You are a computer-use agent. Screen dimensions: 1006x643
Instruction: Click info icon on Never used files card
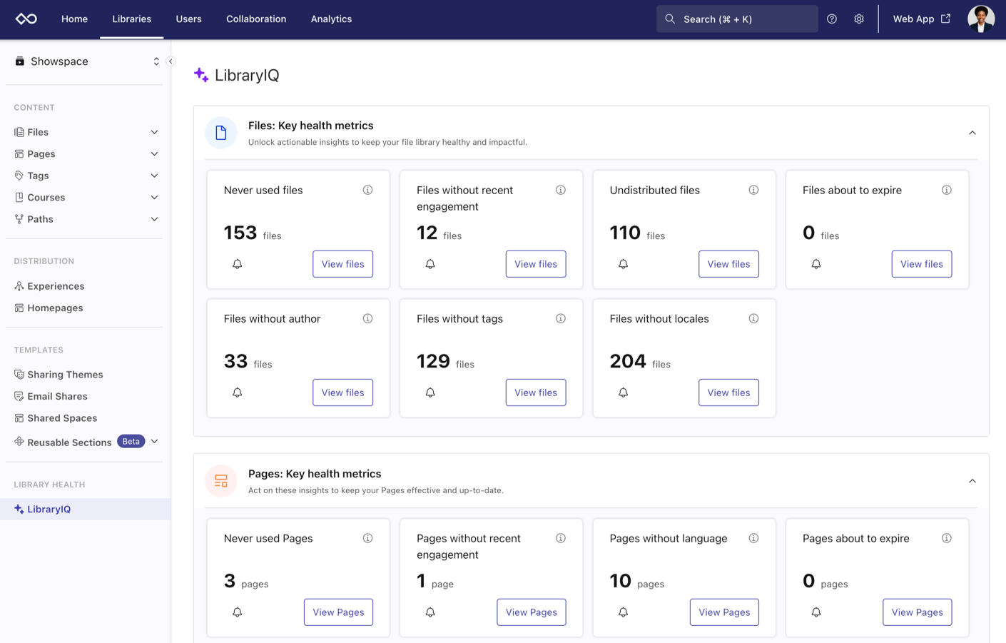pos(367,190)
